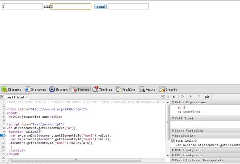Click the breakpoint code preview 'var a=parseInt'
Viewport: 240px width, 164px height.
[208, 145]
